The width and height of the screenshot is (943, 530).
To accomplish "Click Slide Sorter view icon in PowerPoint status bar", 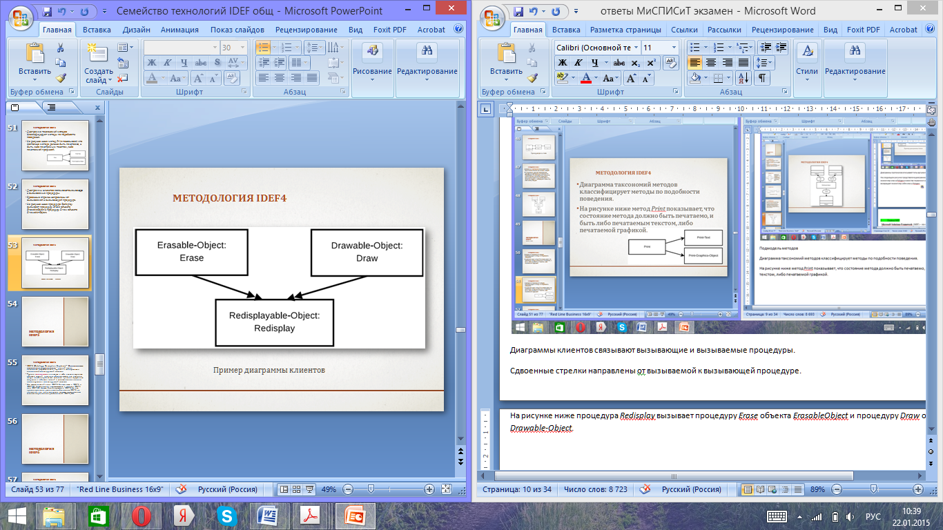I will pos(296,489).
